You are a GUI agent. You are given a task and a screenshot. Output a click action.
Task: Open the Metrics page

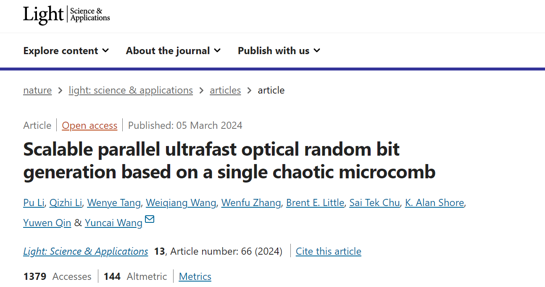tap(195, 277)
